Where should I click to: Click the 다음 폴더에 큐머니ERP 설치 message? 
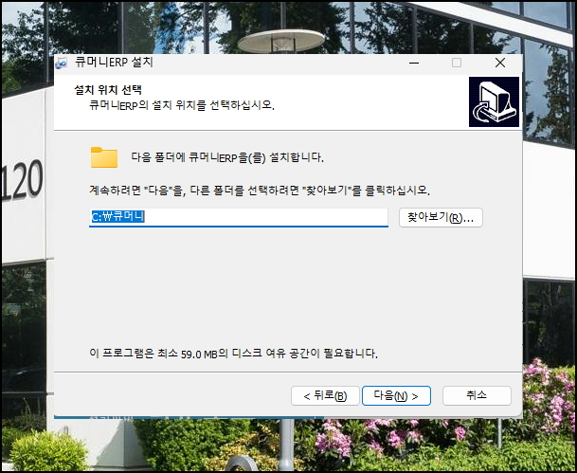(x=227, y=157)
